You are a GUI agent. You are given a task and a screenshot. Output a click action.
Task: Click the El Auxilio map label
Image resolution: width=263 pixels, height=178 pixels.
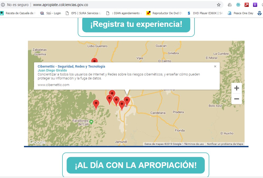click(x=227, y=133)
